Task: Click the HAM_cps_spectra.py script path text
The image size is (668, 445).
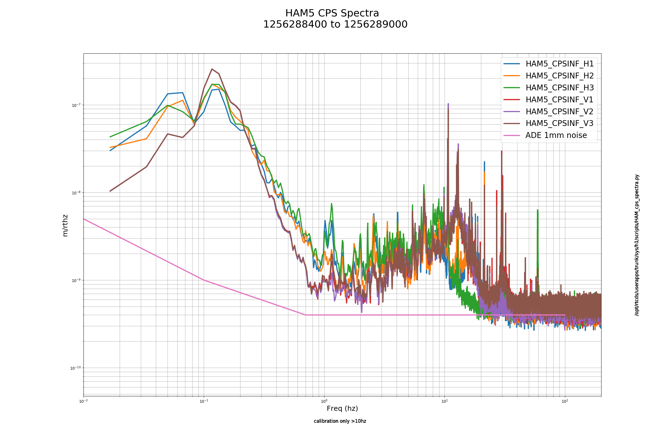Action: pyautogui.click(x=637, y=245)
